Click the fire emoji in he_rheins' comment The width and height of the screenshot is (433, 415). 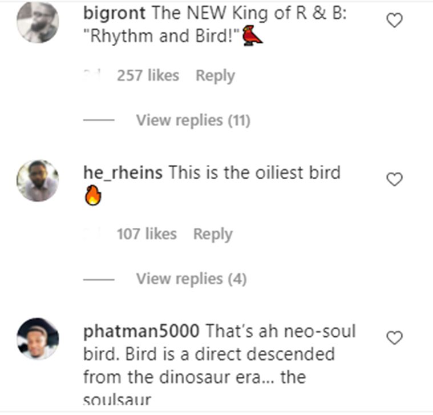point(92,195)
